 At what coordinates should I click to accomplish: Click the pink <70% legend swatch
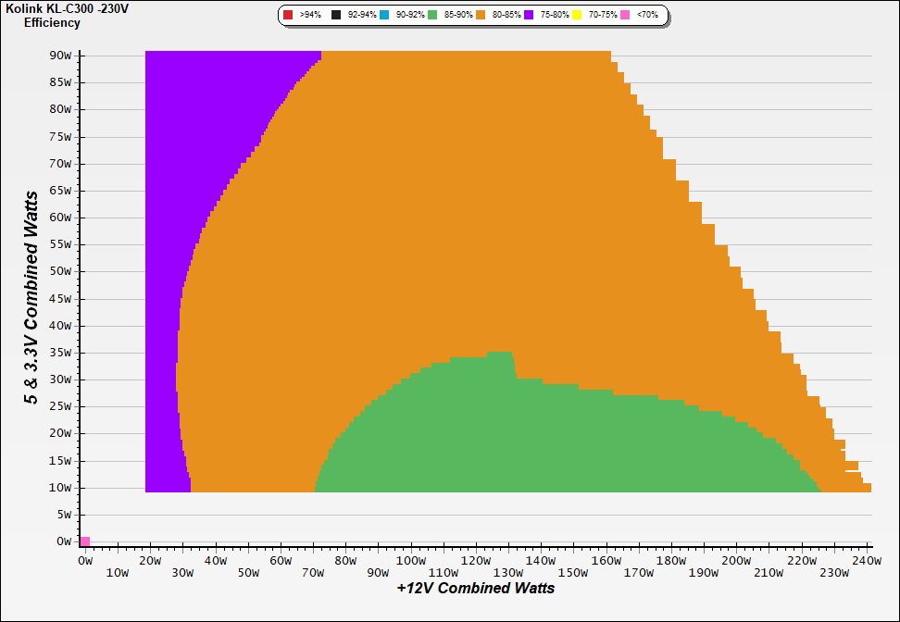(x=625, y=15)
